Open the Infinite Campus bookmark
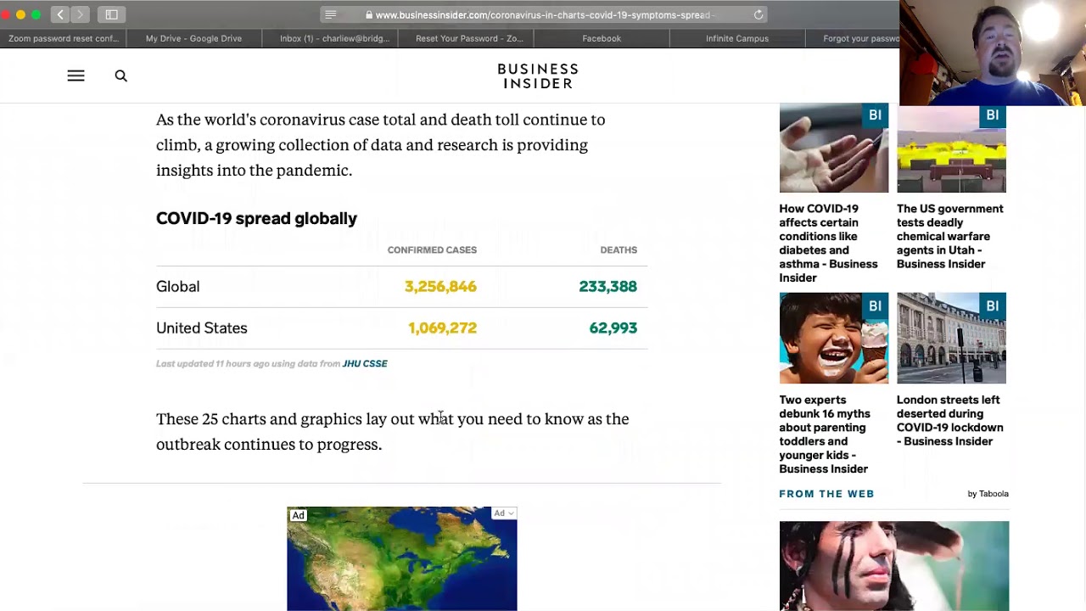The height and width of the screenshot is (611, 1086). pyautogui.click(x=737, y=38)
